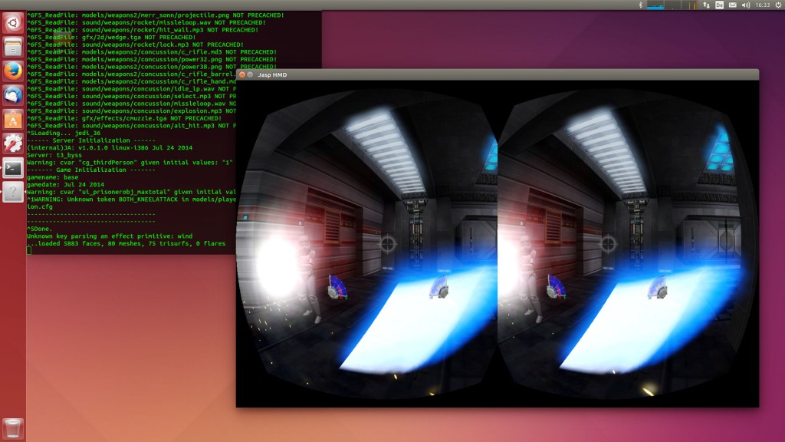This screenshot has height=442, width=785.
Task: Click the '...loaded 5883 faces' terminal line
Action: (x=126, y=243)
